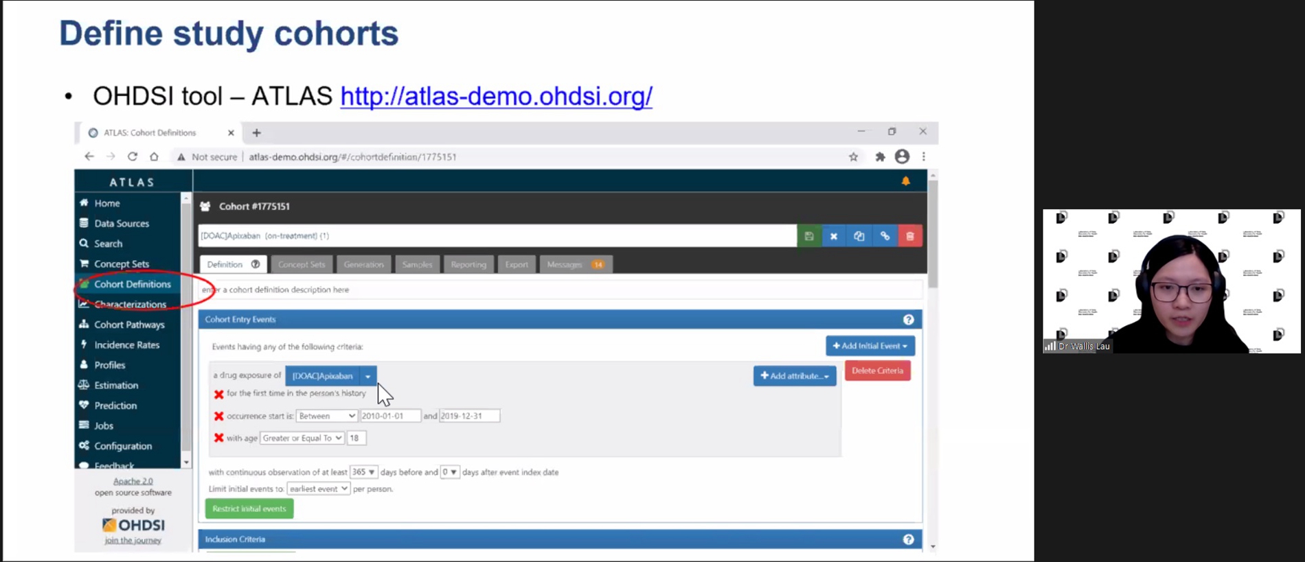
Task: Click the [DOAC]Apixaban concept set button
Action: point(323,376)
